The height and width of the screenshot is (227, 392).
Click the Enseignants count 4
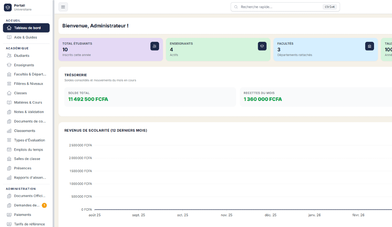171,49
